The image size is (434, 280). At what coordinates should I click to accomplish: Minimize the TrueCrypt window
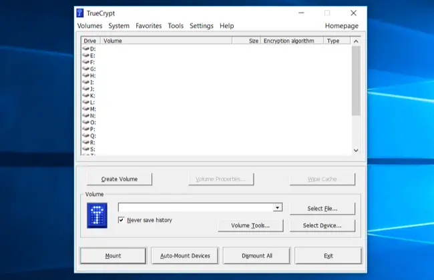[301, 13]
